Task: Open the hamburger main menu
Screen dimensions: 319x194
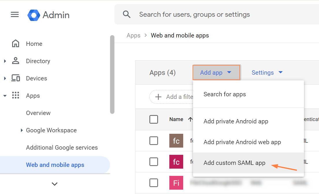Action: click(15, 14)
